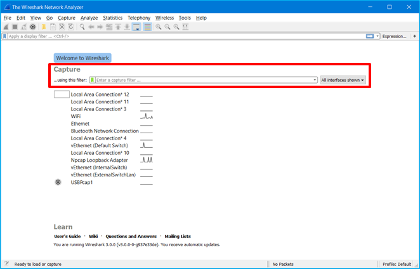Reset text to normal size icon
Viewport: 420px width, 269px height.
(x=176, y=27)
